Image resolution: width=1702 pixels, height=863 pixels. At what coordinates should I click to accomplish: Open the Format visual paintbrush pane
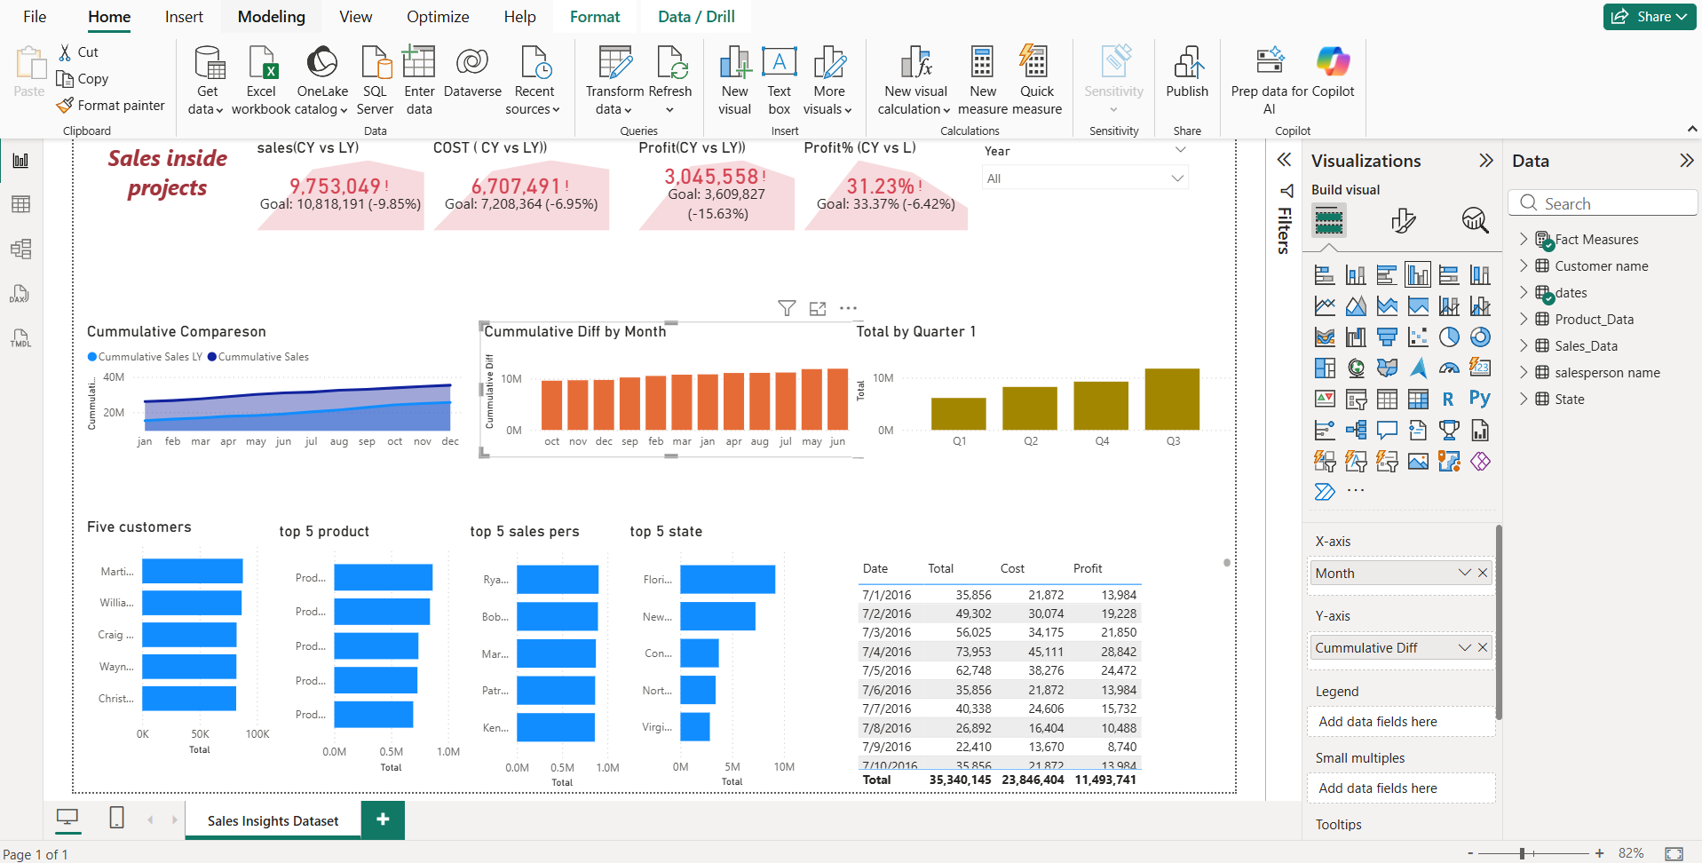click(1404, 220)
